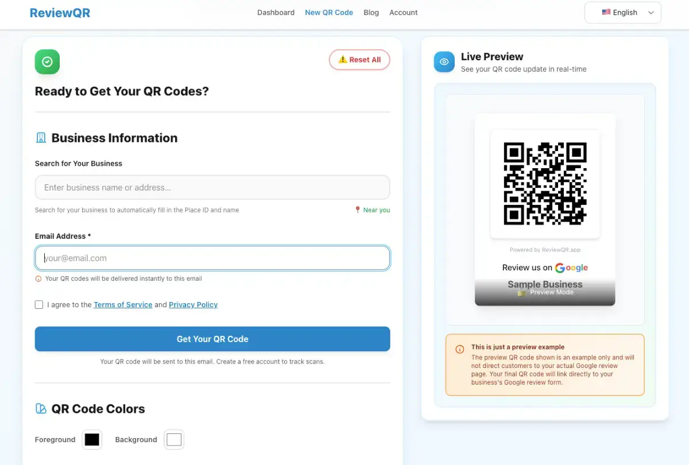
Task: Click the red location pin beside Near you
Action: tap(357, 210)
